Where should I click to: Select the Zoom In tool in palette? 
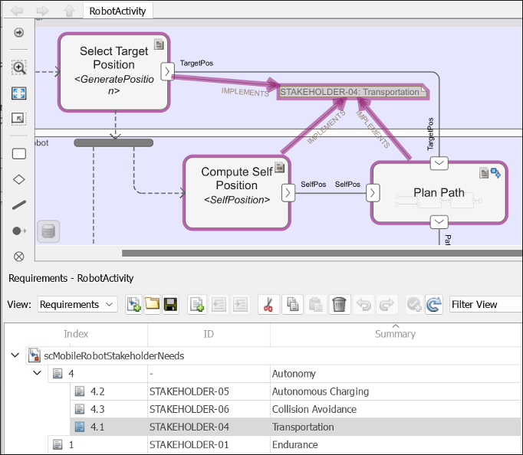coord(19,67)
